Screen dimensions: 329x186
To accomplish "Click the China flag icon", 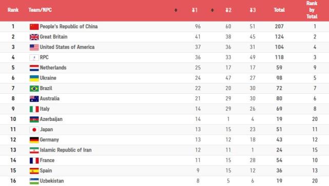I will [34, 27].
